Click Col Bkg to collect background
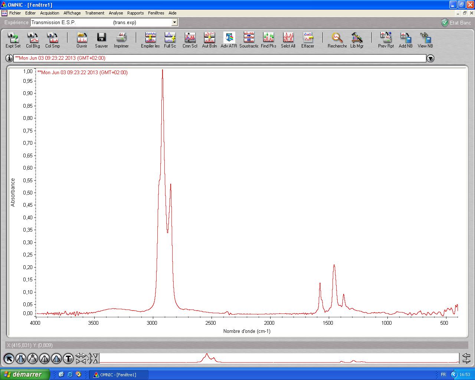 pyautogui.click(x=33, y=40)
